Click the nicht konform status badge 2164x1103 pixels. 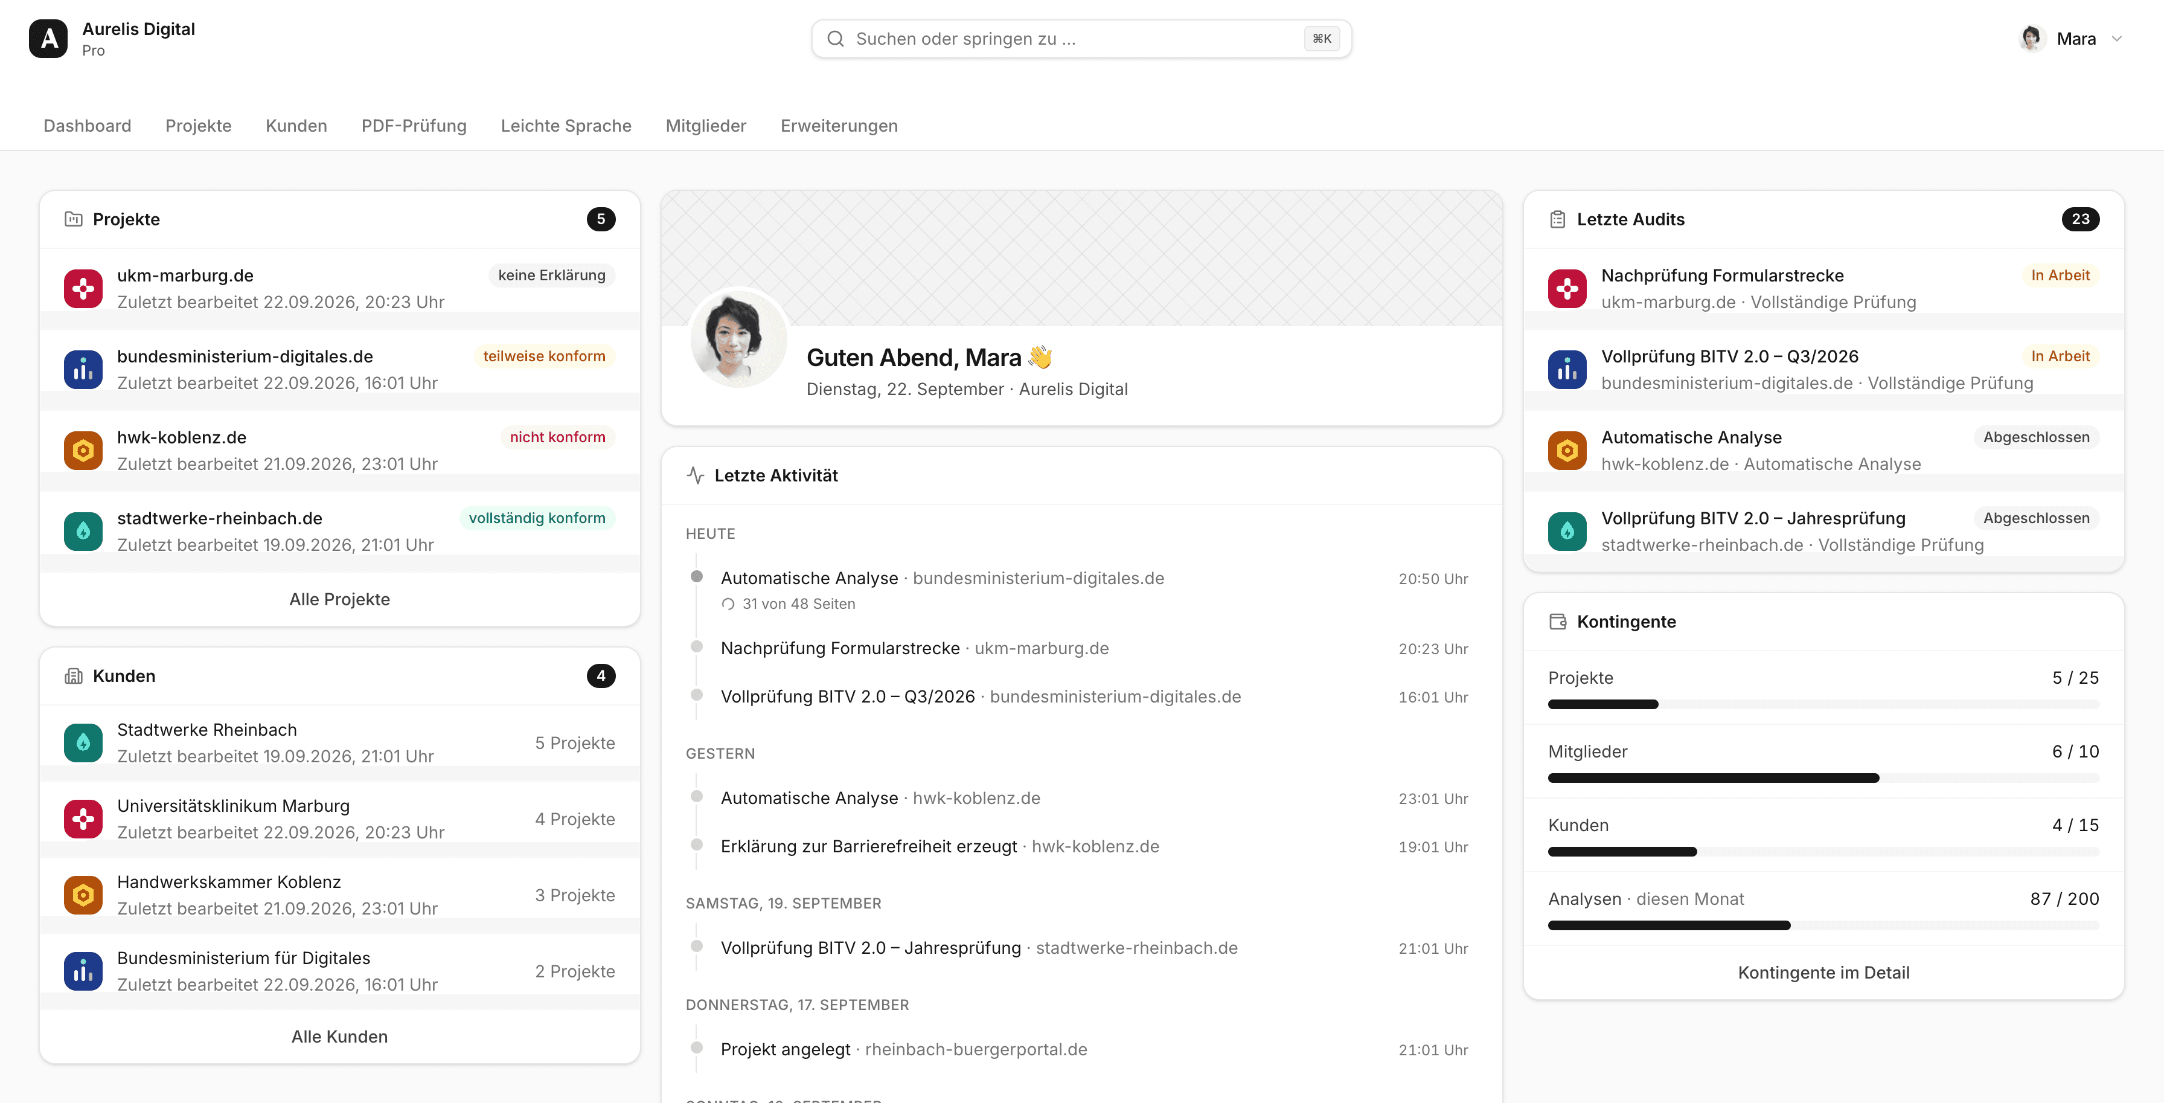click(x=558, y=437)
